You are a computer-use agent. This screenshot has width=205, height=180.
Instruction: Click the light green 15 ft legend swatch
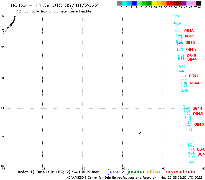coord(139,3)
